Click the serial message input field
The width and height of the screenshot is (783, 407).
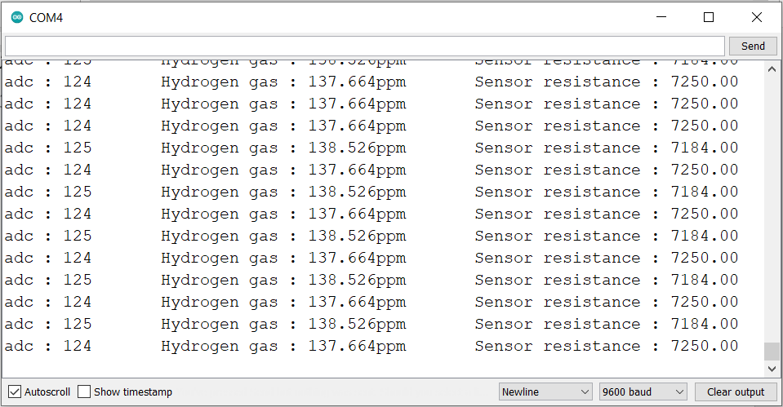(364, 46)
